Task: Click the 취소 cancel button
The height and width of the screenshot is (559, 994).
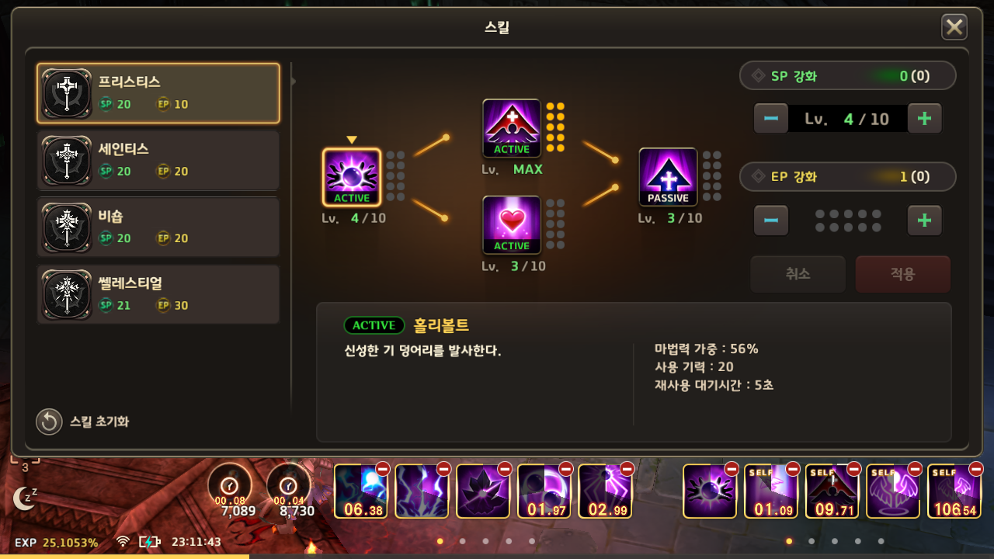Action: (x=798, y=274)
